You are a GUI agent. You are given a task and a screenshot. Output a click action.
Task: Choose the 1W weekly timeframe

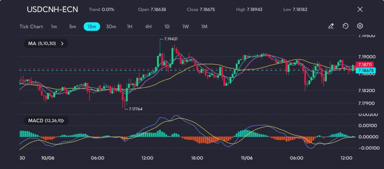coord(186,27)
